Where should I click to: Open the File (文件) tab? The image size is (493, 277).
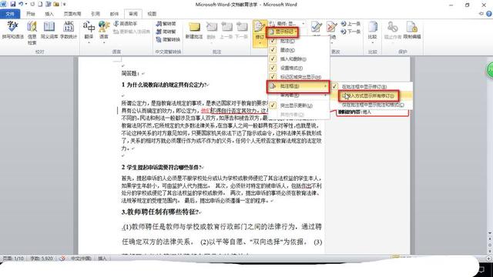coord(10,14)
